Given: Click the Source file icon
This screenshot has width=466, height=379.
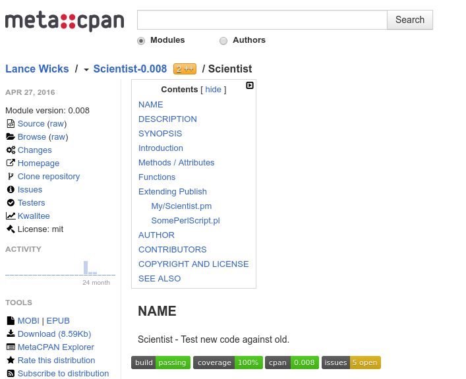Looking at the screenshot, I should click(11, 123).
